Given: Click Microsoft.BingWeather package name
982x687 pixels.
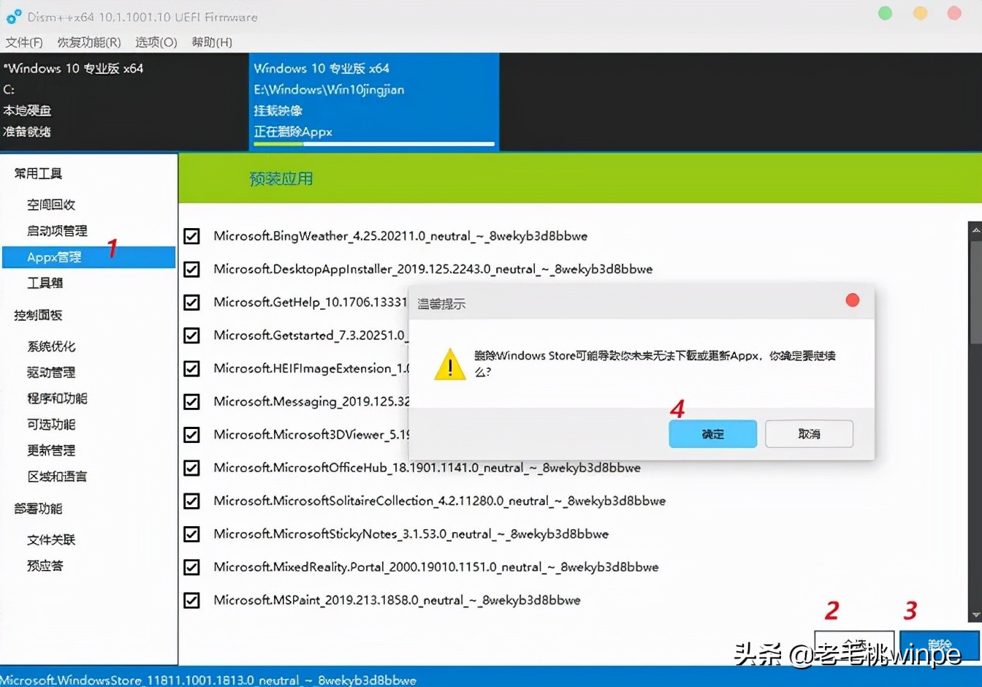Looking at the screenshot, I should (x=400, y=236).
